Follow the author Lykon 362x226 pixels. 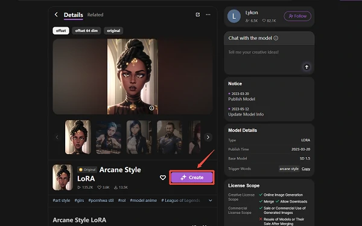click(x=297, y=16)
